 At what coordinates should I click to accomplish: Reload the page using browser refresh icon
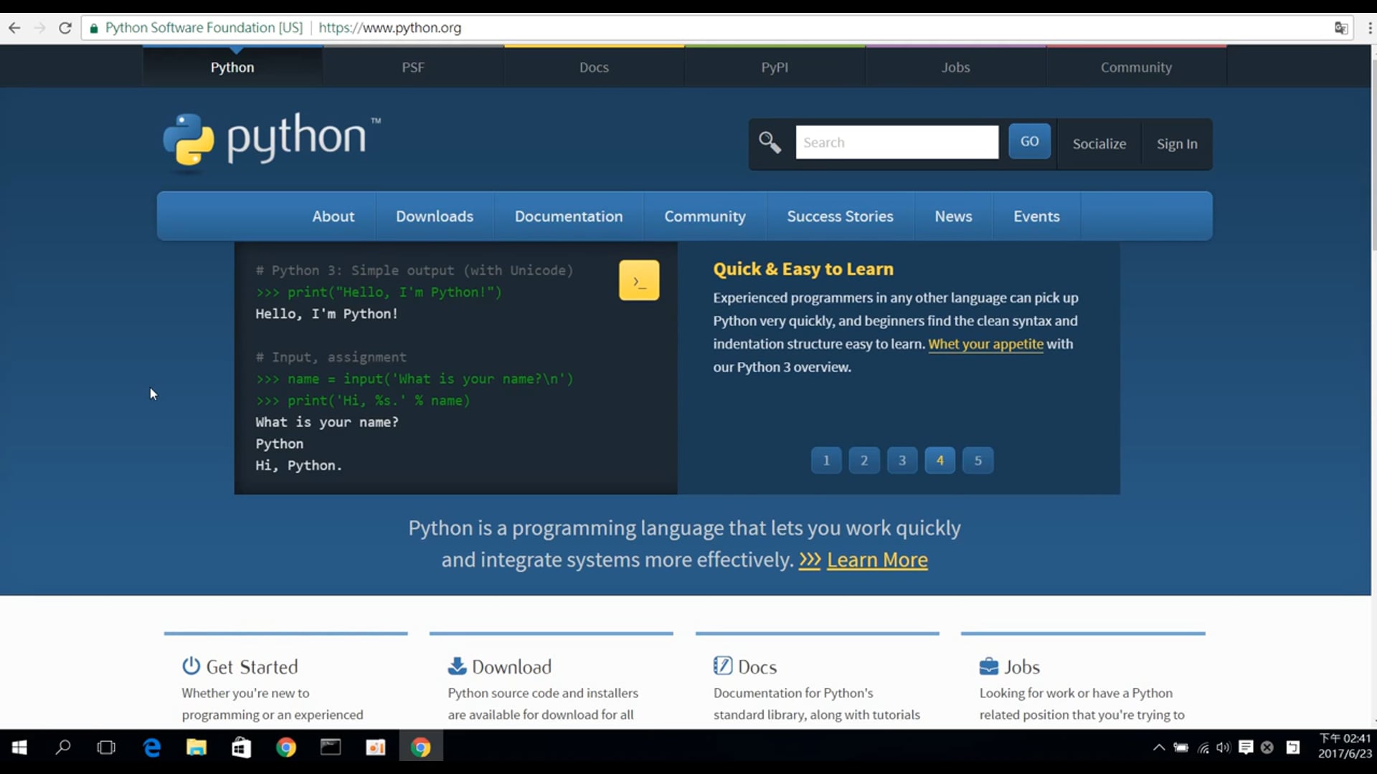pos(65,28)
